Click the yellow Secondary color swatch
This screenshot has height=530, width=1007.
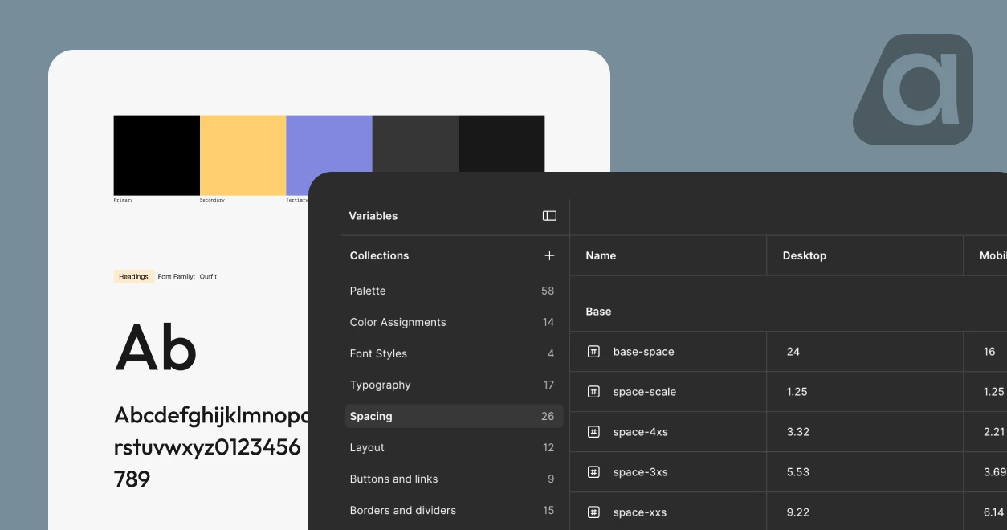pos(243,155)
